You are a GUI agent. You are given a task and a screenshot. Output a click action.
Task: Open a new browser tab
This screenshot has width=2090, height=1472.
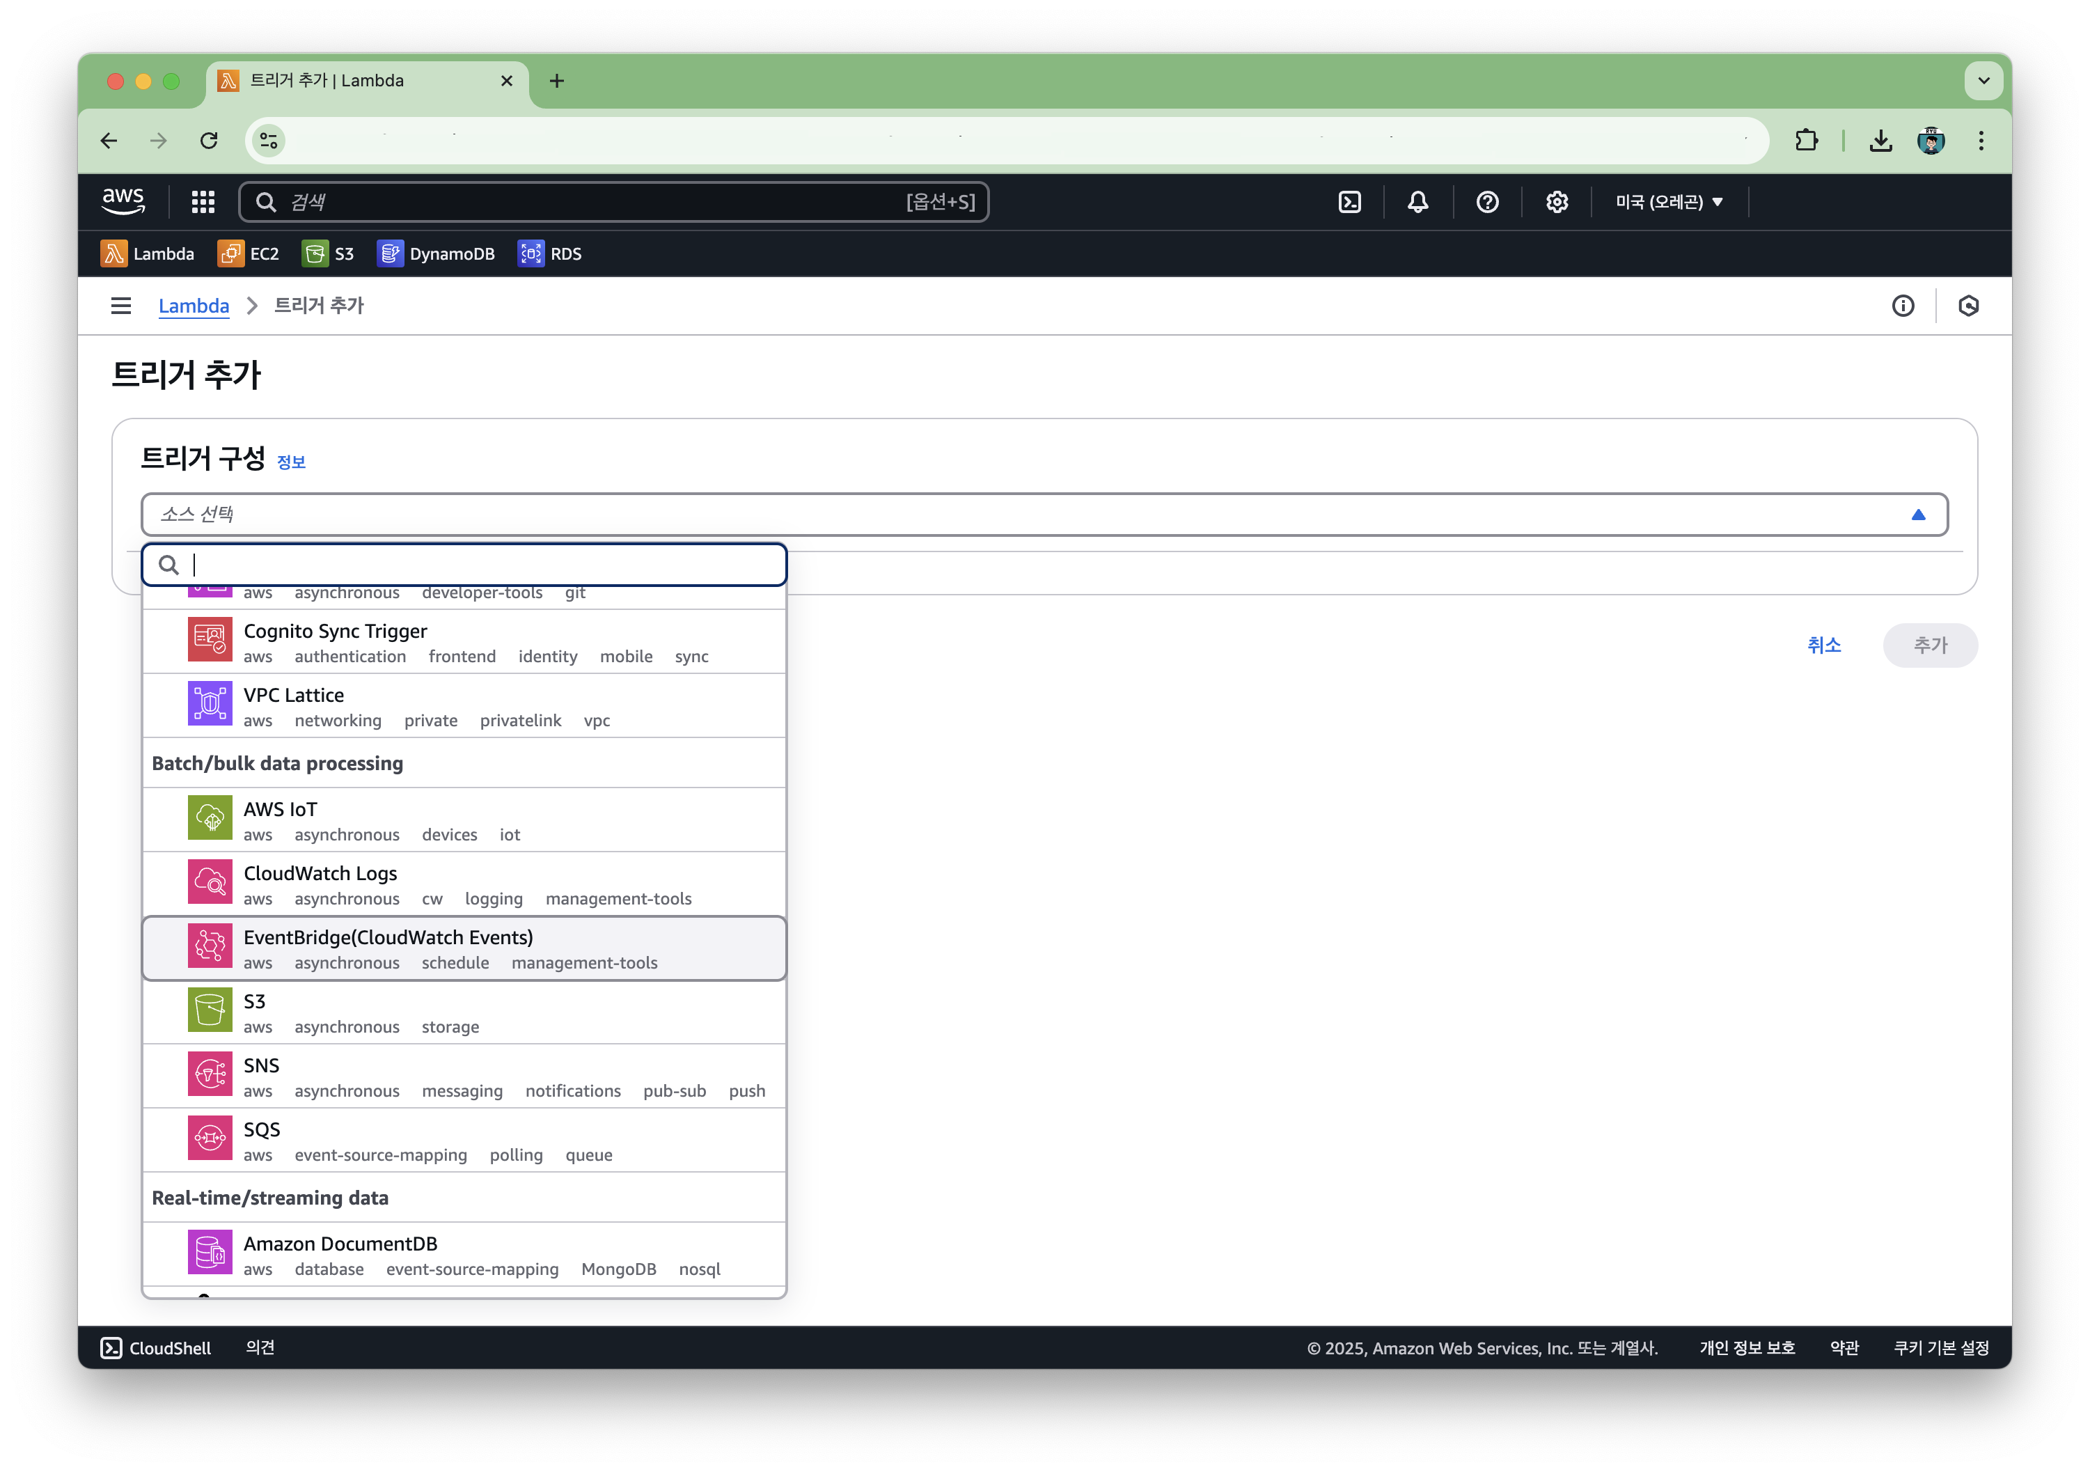pyautogui.click(x=557, y=81)
